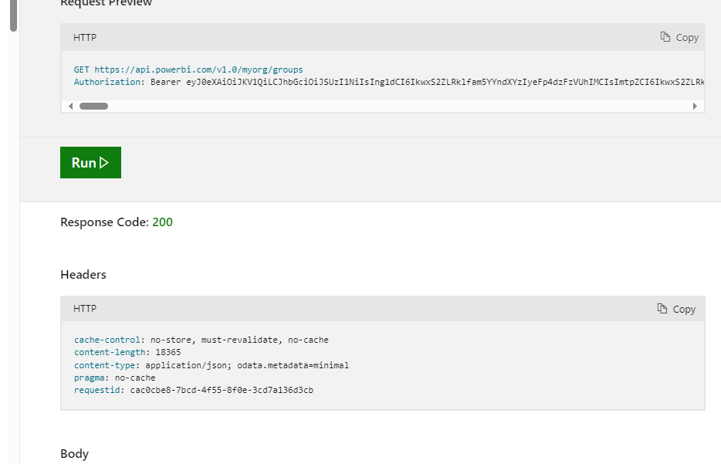Click the green Run button
Image resolution: width=721 pixels, height=464 pixels.
(x=90, y=162)
